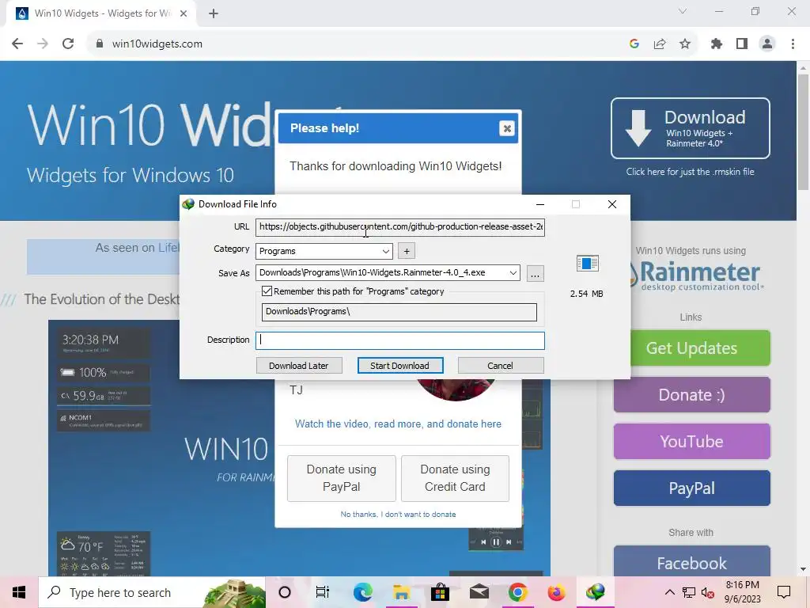Click Download Later

pyautogui.click(x=298, y=366)
